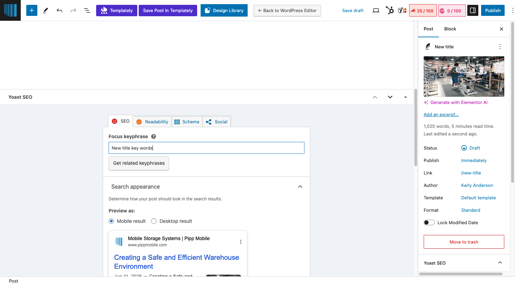Open the block inserter plus button

coord(31,10)
